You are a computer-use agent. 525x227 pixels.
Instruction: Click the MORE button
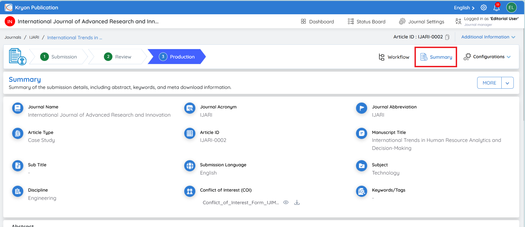pos(489,83)
